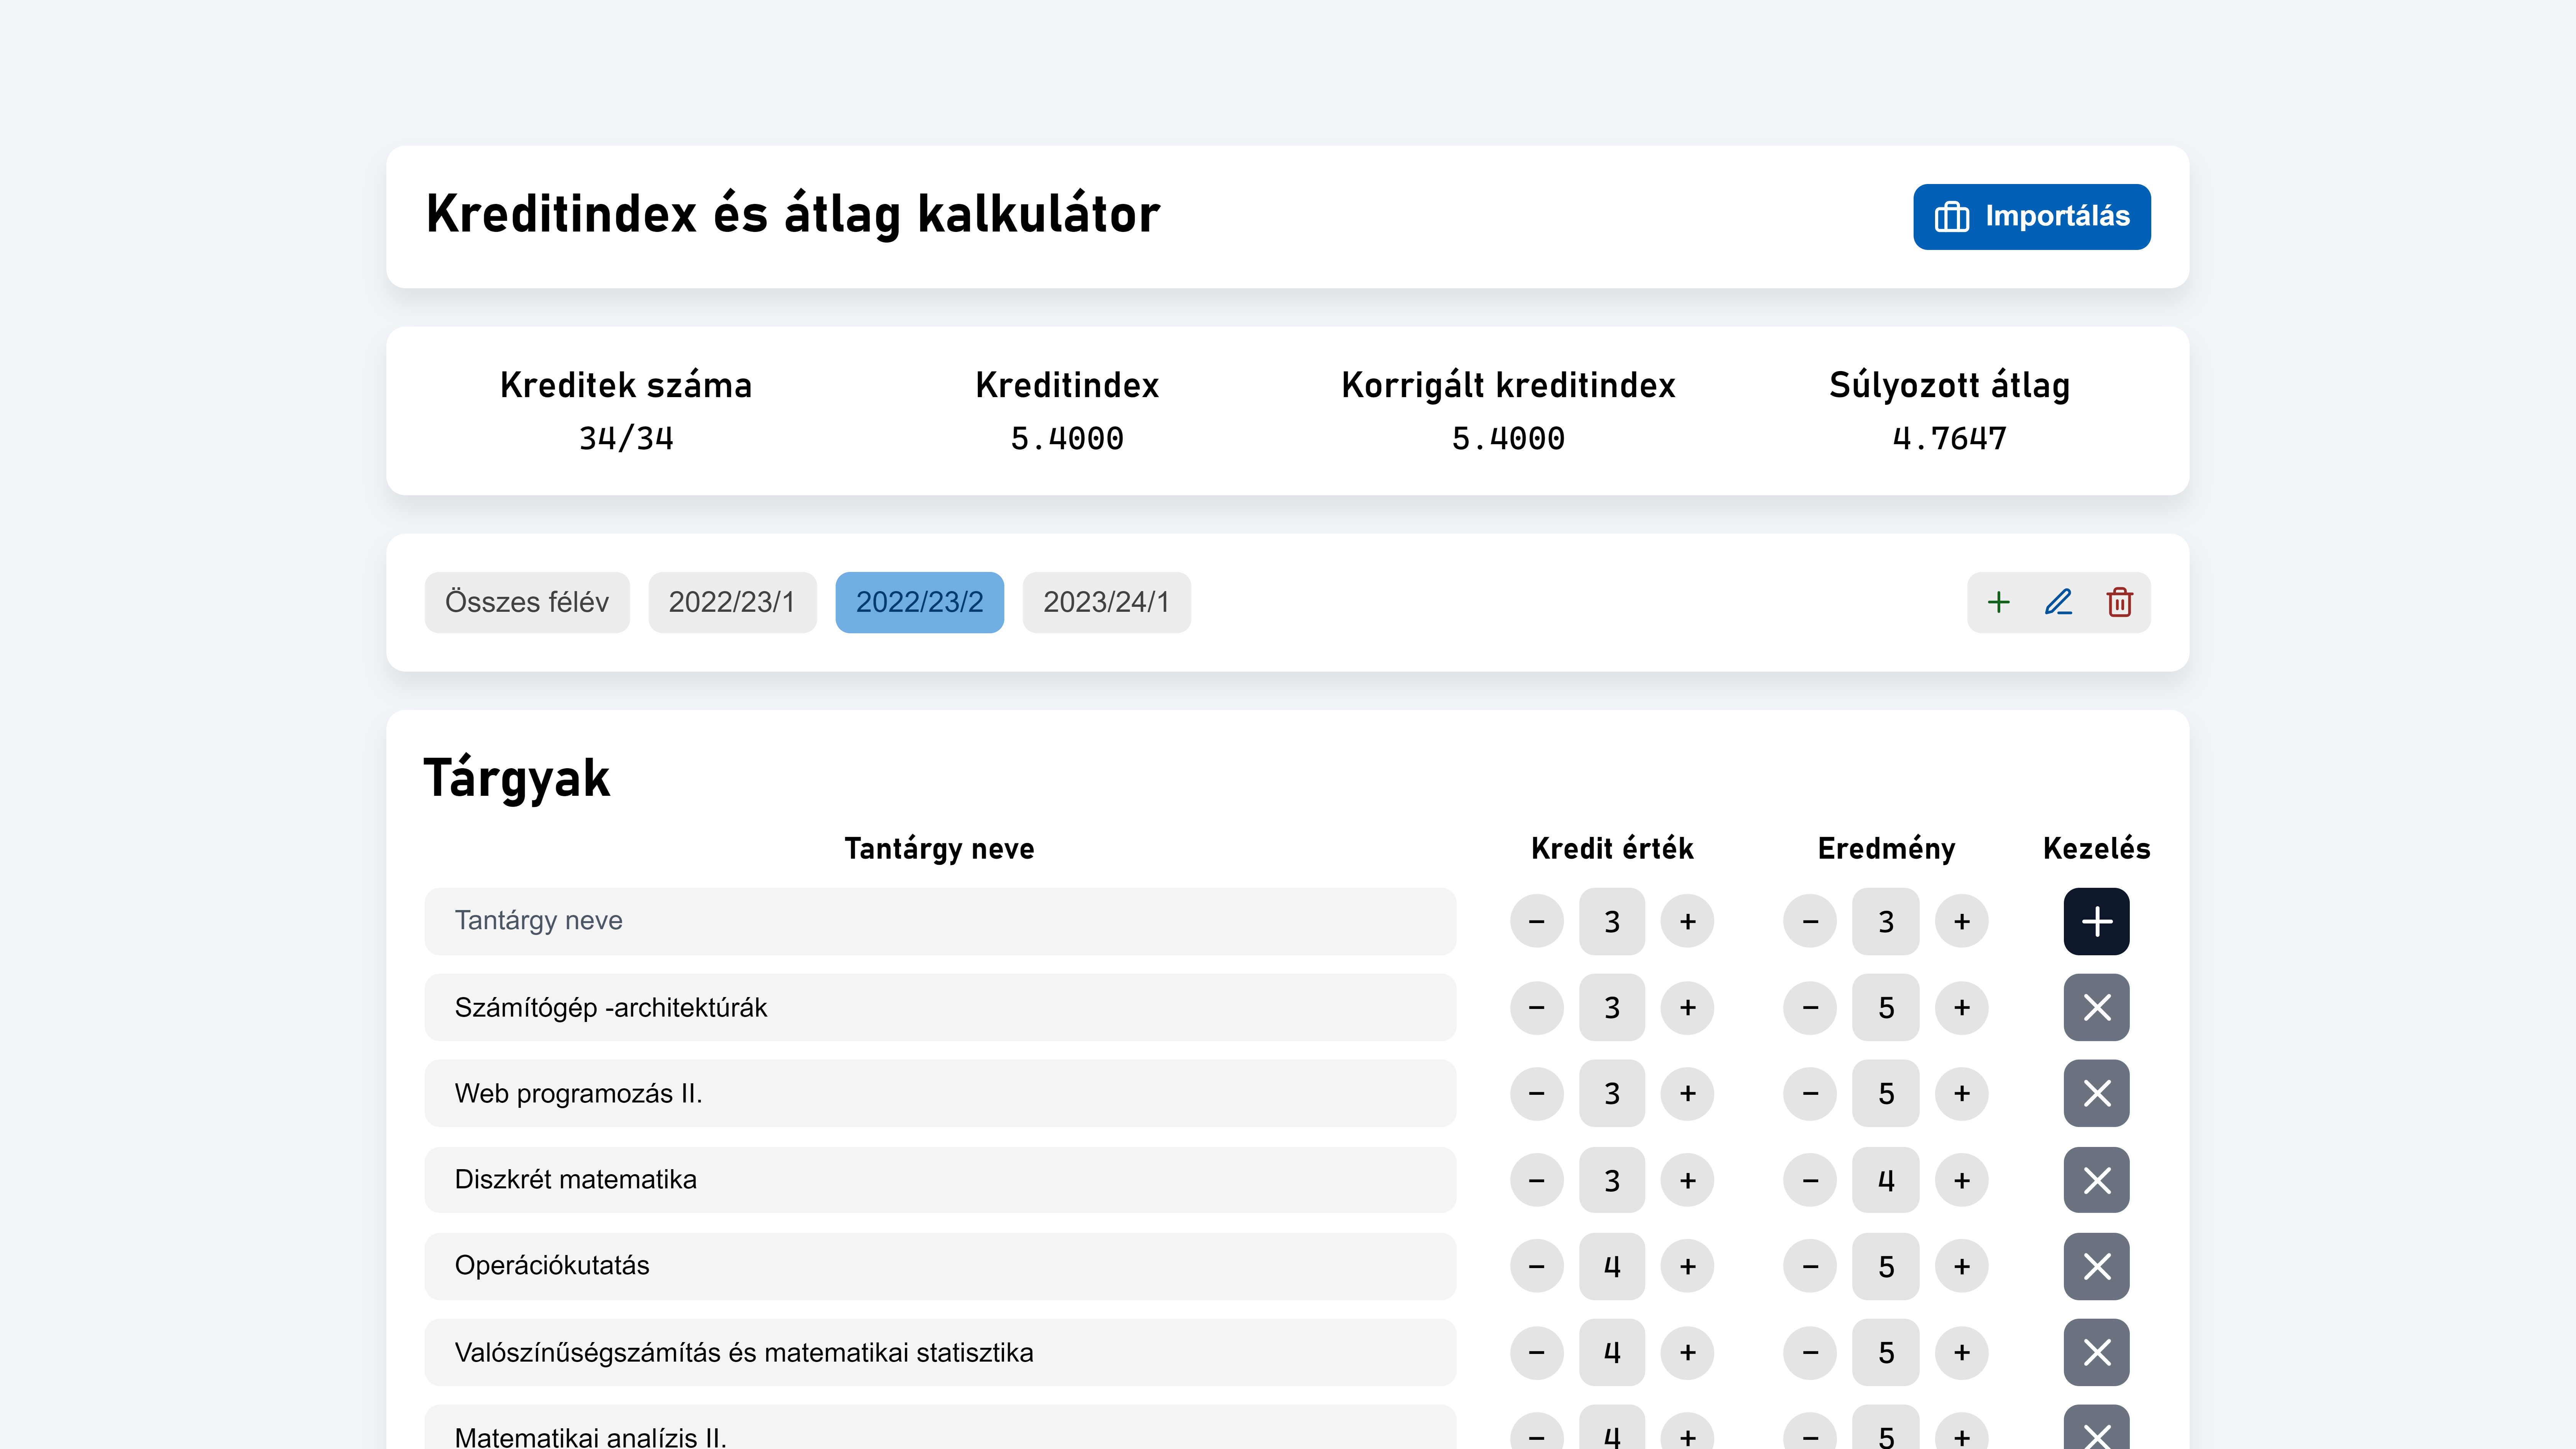Click the empty Tantárgy neve input field
The height and width of the screenshot is (1449, 2576).
point(939,921)
